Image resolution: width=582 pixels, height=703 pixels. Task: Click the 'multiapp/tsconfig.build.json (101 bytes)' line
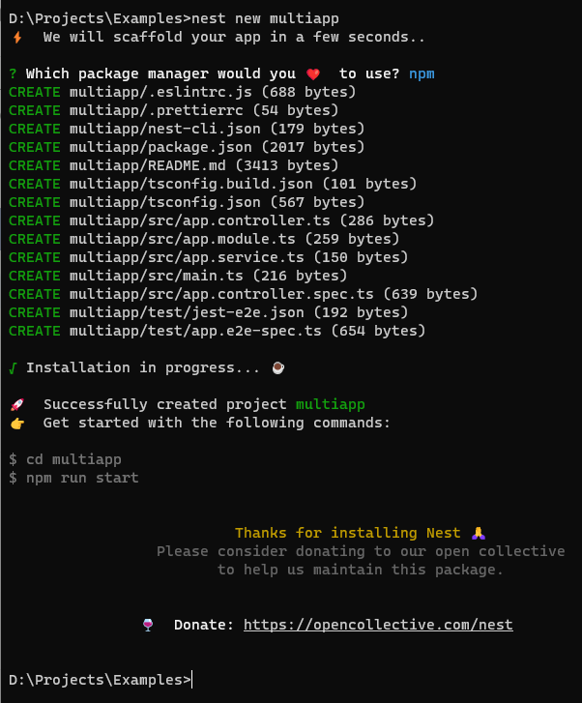point(243,184)
